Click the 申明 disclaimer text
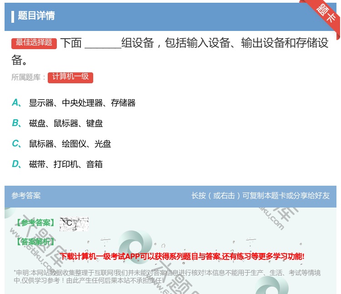The height and width of the screenshot is (294, 341). [167, 276]
